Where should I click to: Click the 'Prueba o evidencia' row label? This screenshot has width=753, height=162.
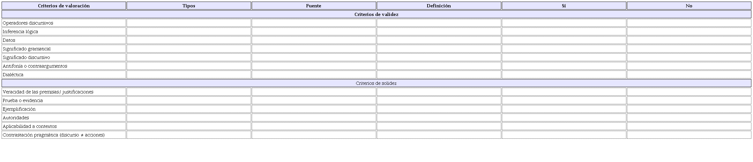click(23, 100)
